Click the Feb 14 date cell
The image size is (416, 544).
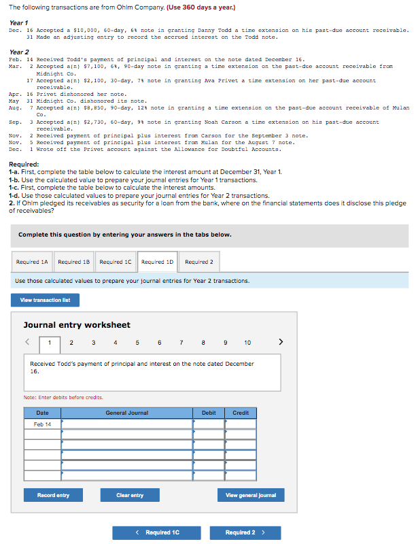[42, 424]
